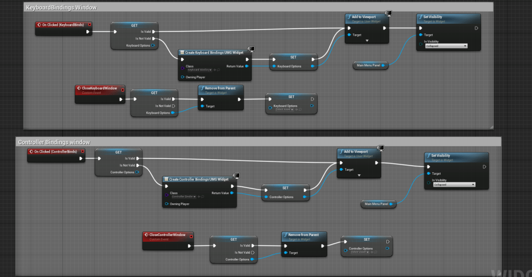This screenshot has width=532, height=277.
Task: Open the In Visibility dropdown in the Controller Bindings section
Action: tap(453, 185)
